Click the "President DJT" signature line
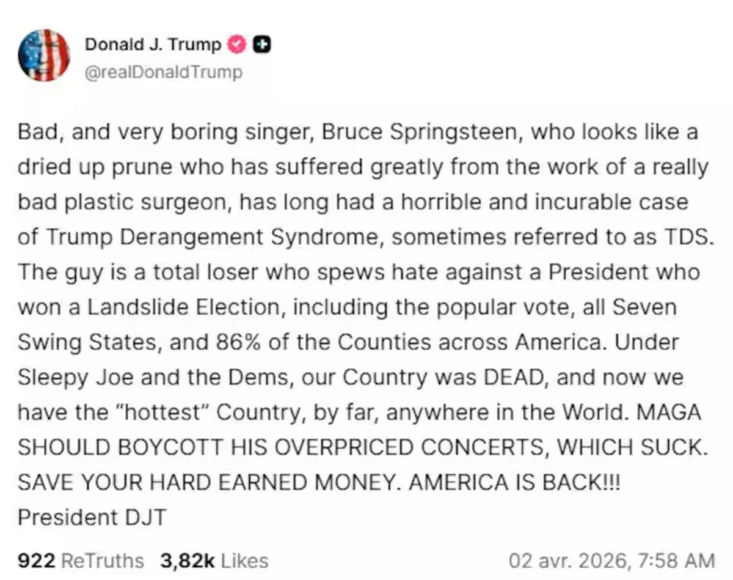 pos(92,517)
